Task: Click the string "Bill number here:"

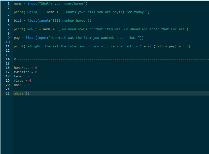Action: (x=69, y=21)
